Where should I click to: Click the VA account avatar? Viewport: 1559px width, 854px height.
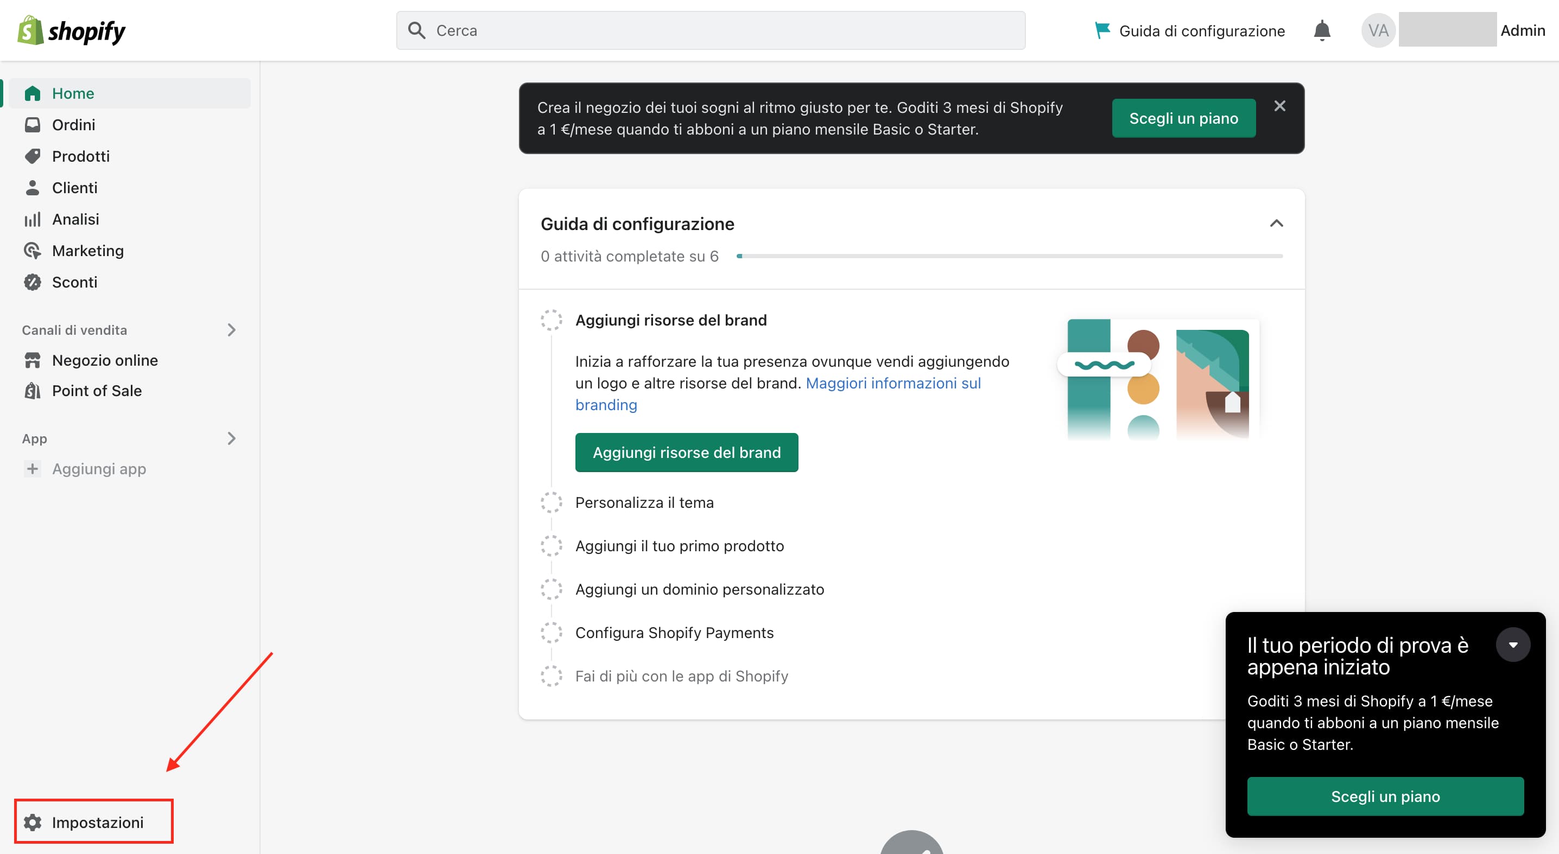1378,30
